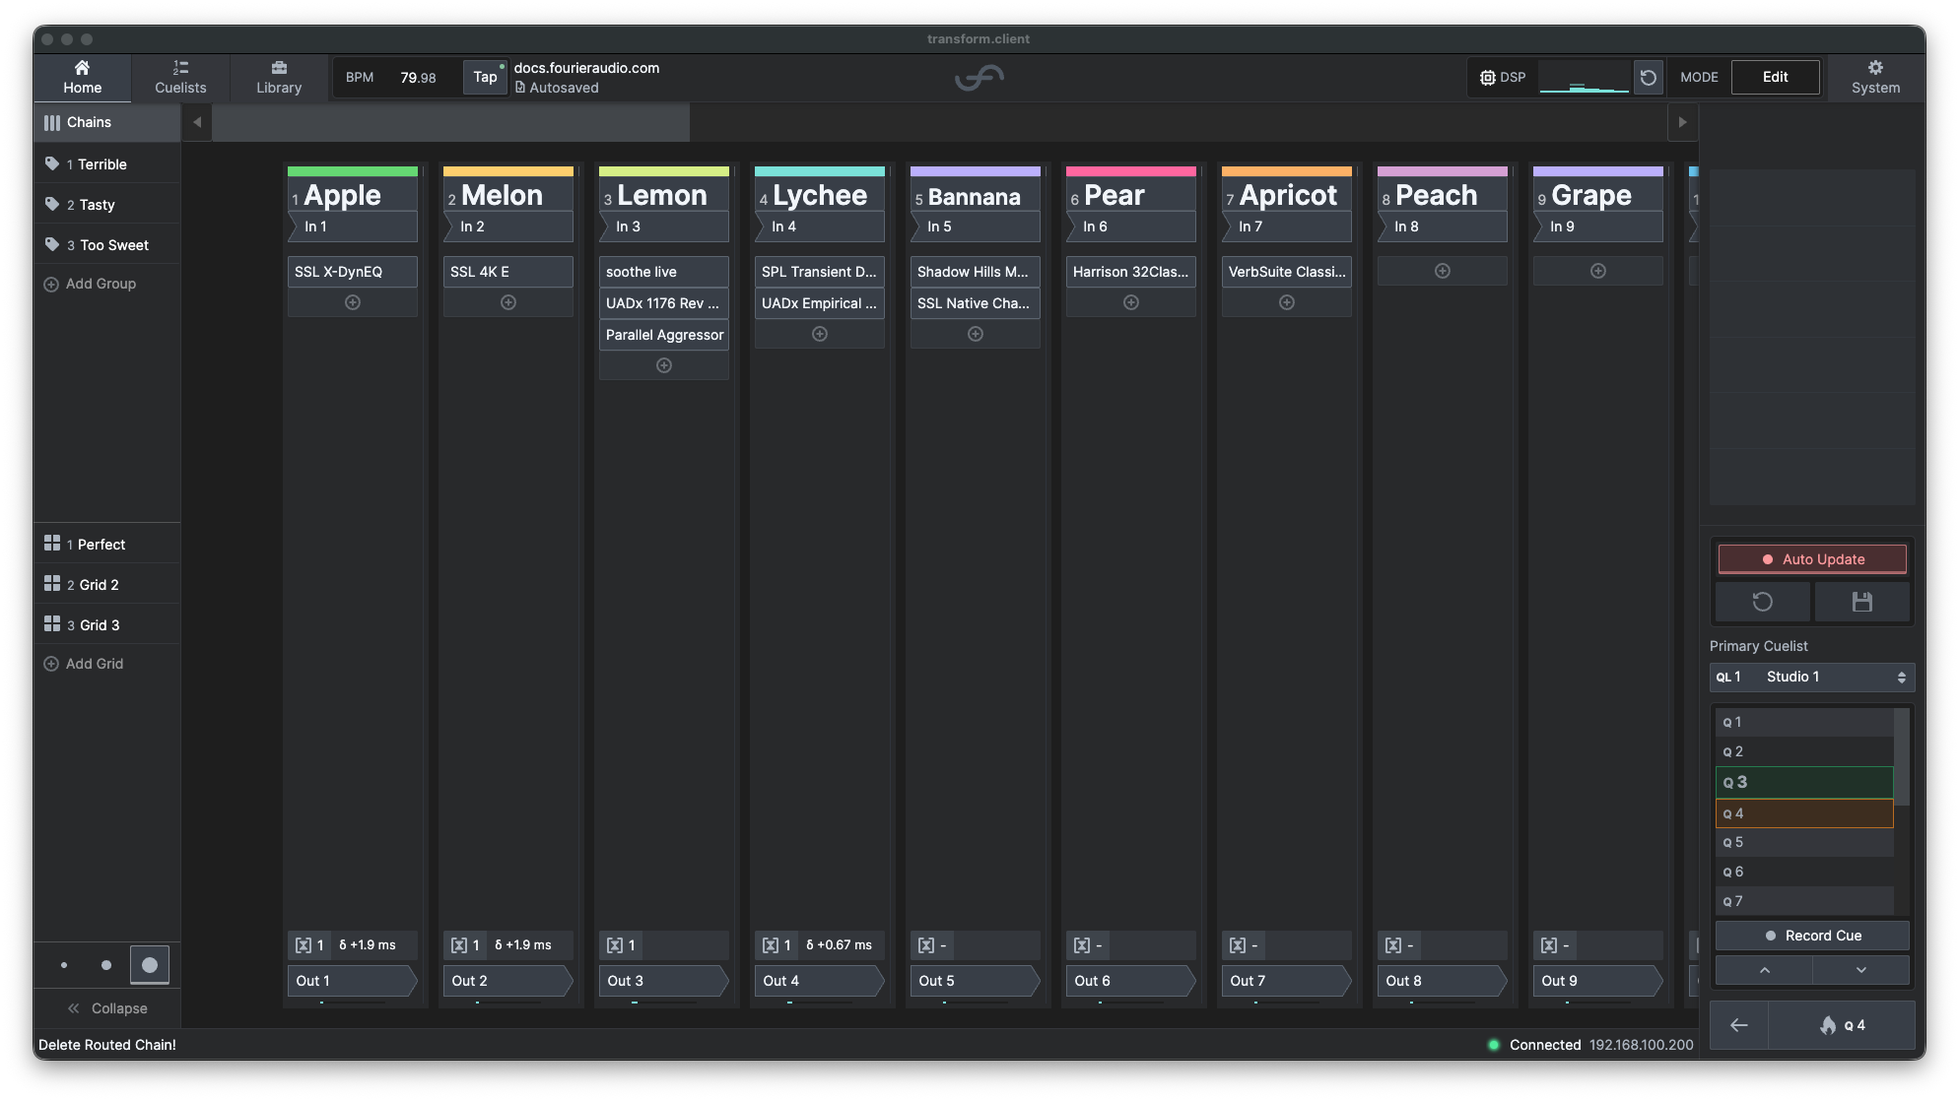Screen dimensions: 1959x1101
Task: Click the back arrow next to Q 4
Action: pos(1738,1025)
